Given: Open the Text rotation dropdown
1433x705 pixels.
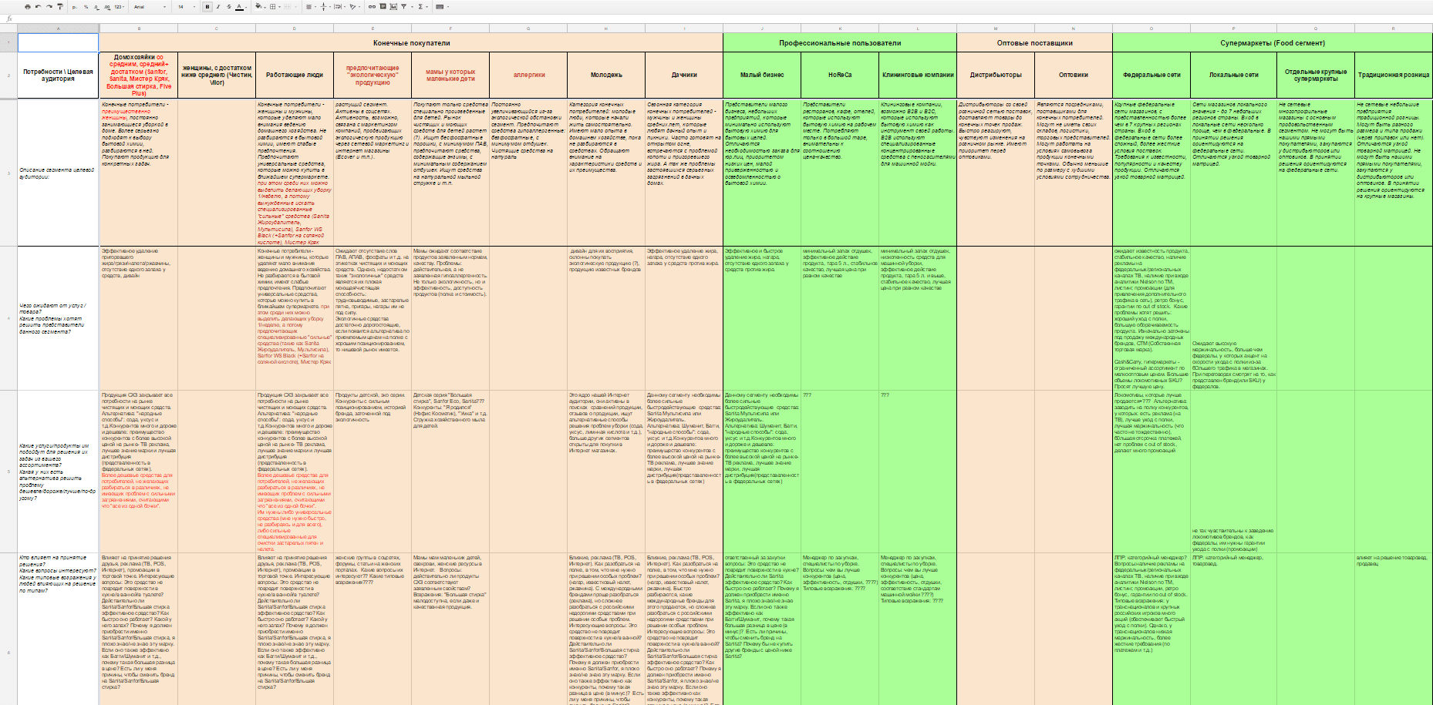Looking at the screenshot, I should tap(354, 7).
